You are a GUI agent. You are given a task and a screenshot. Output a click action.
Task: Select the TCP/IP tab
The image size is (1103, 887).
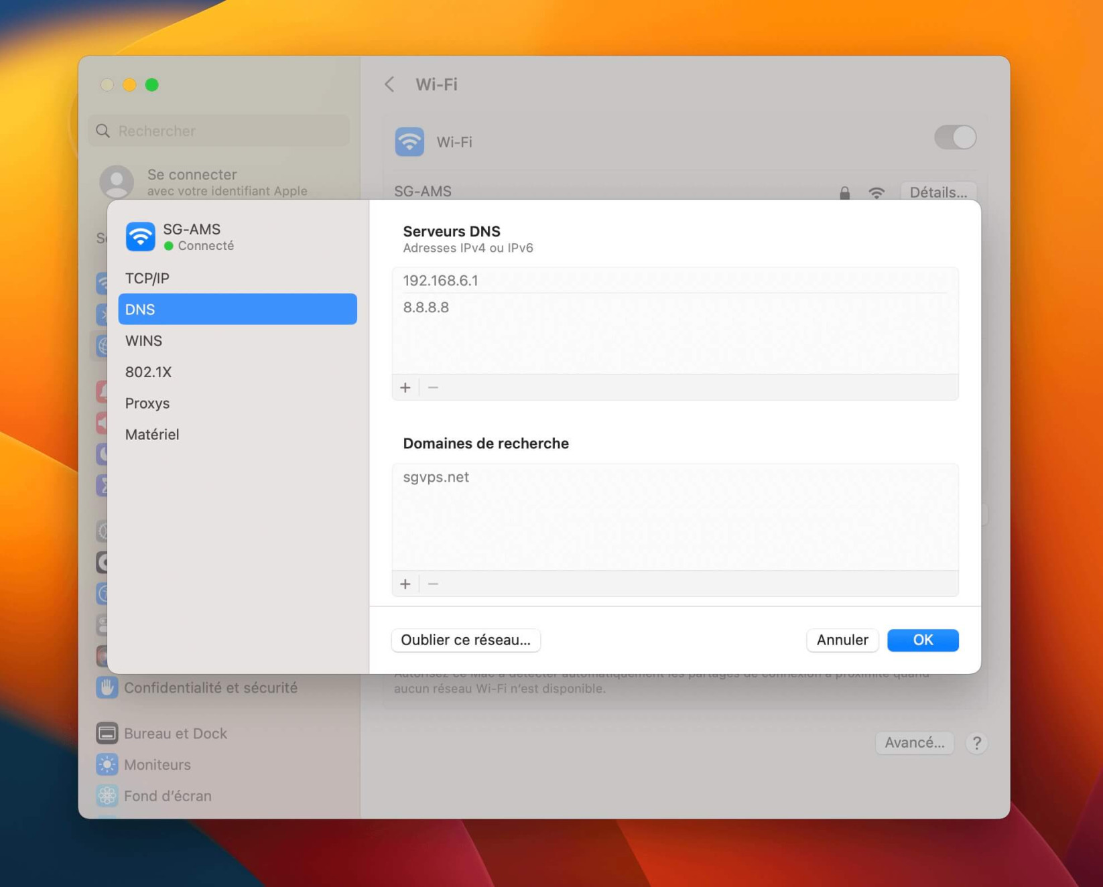[x=237, y=278]
